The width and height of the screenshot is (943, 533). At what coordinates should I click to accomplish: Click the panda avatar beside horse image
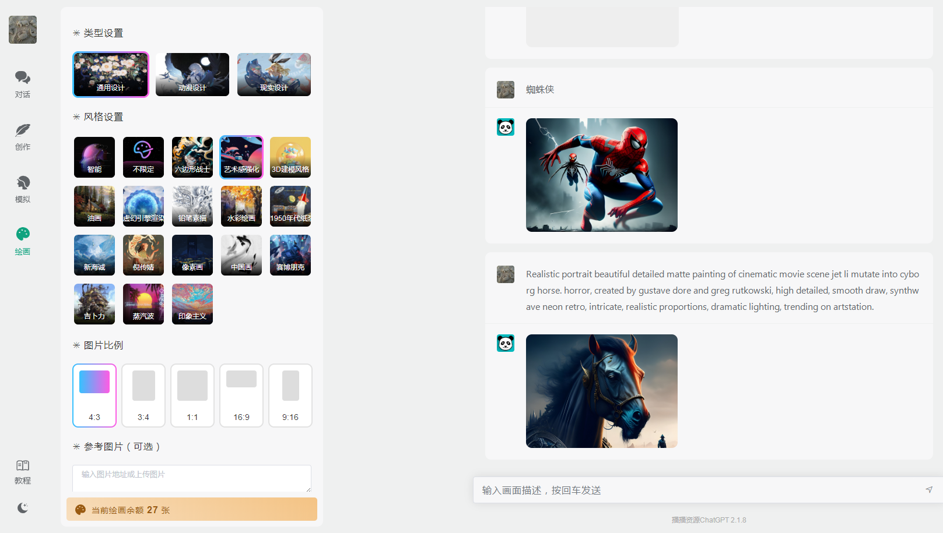click(506, 343)
